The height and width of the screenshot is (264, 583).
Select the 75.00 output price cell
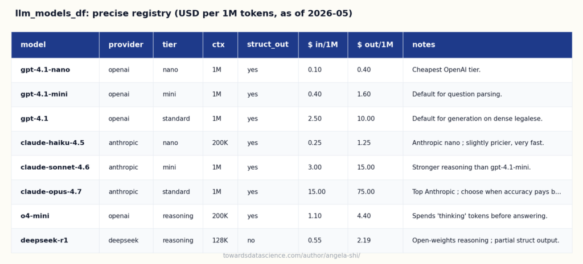[376, 192]
